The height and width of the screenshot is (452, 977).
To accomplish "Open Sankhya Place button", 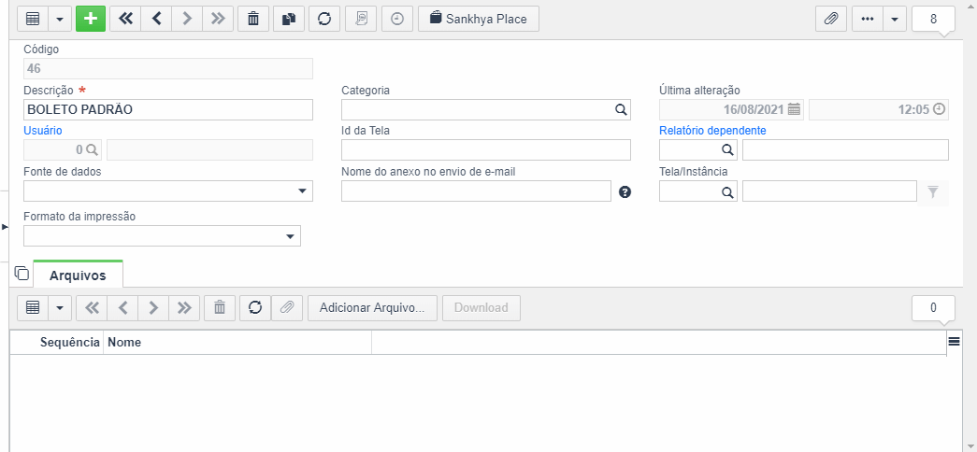I will pos(478,19).
